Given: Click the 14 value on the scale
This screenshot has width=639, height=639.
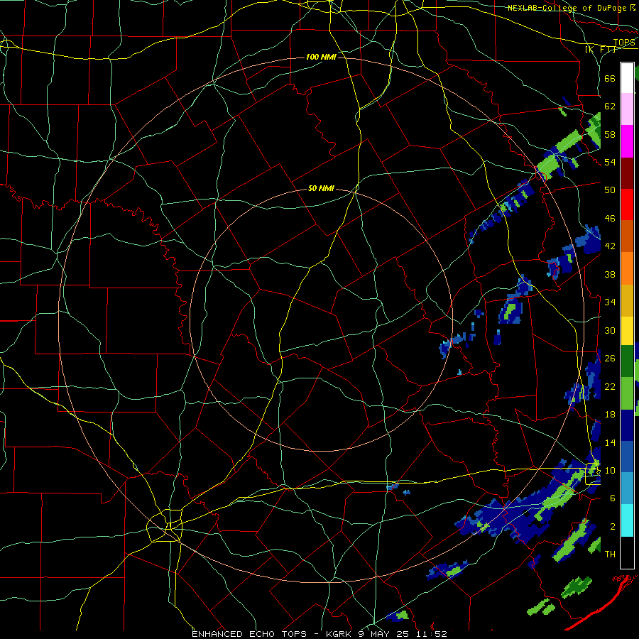Looking at the screenshot, I should 610,442.
